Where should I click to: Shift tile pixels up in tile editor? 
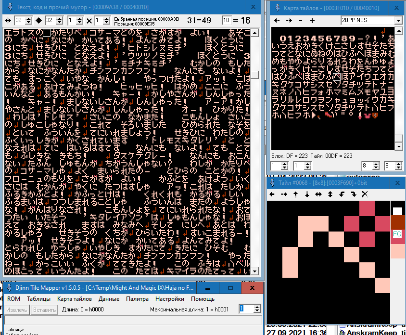pos(295,194)
